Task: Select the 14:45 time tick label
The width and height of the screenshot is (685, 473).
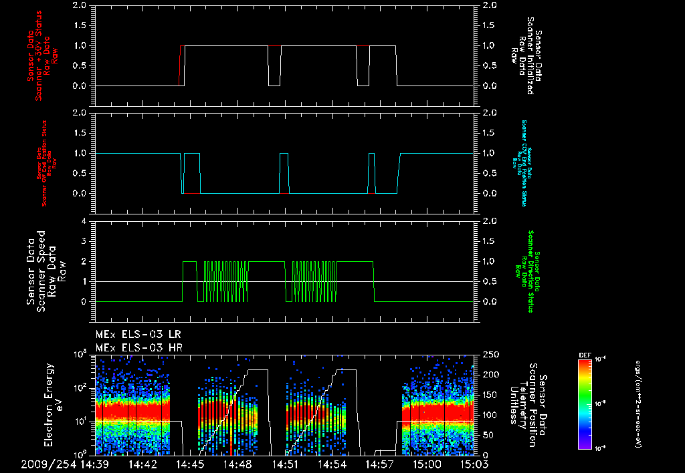Action: tap(190, 464)
